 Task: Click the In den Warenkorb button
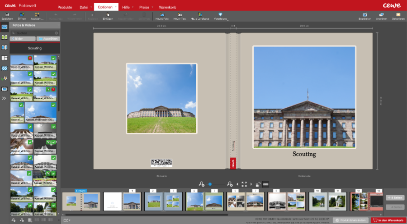click(388, 220)
